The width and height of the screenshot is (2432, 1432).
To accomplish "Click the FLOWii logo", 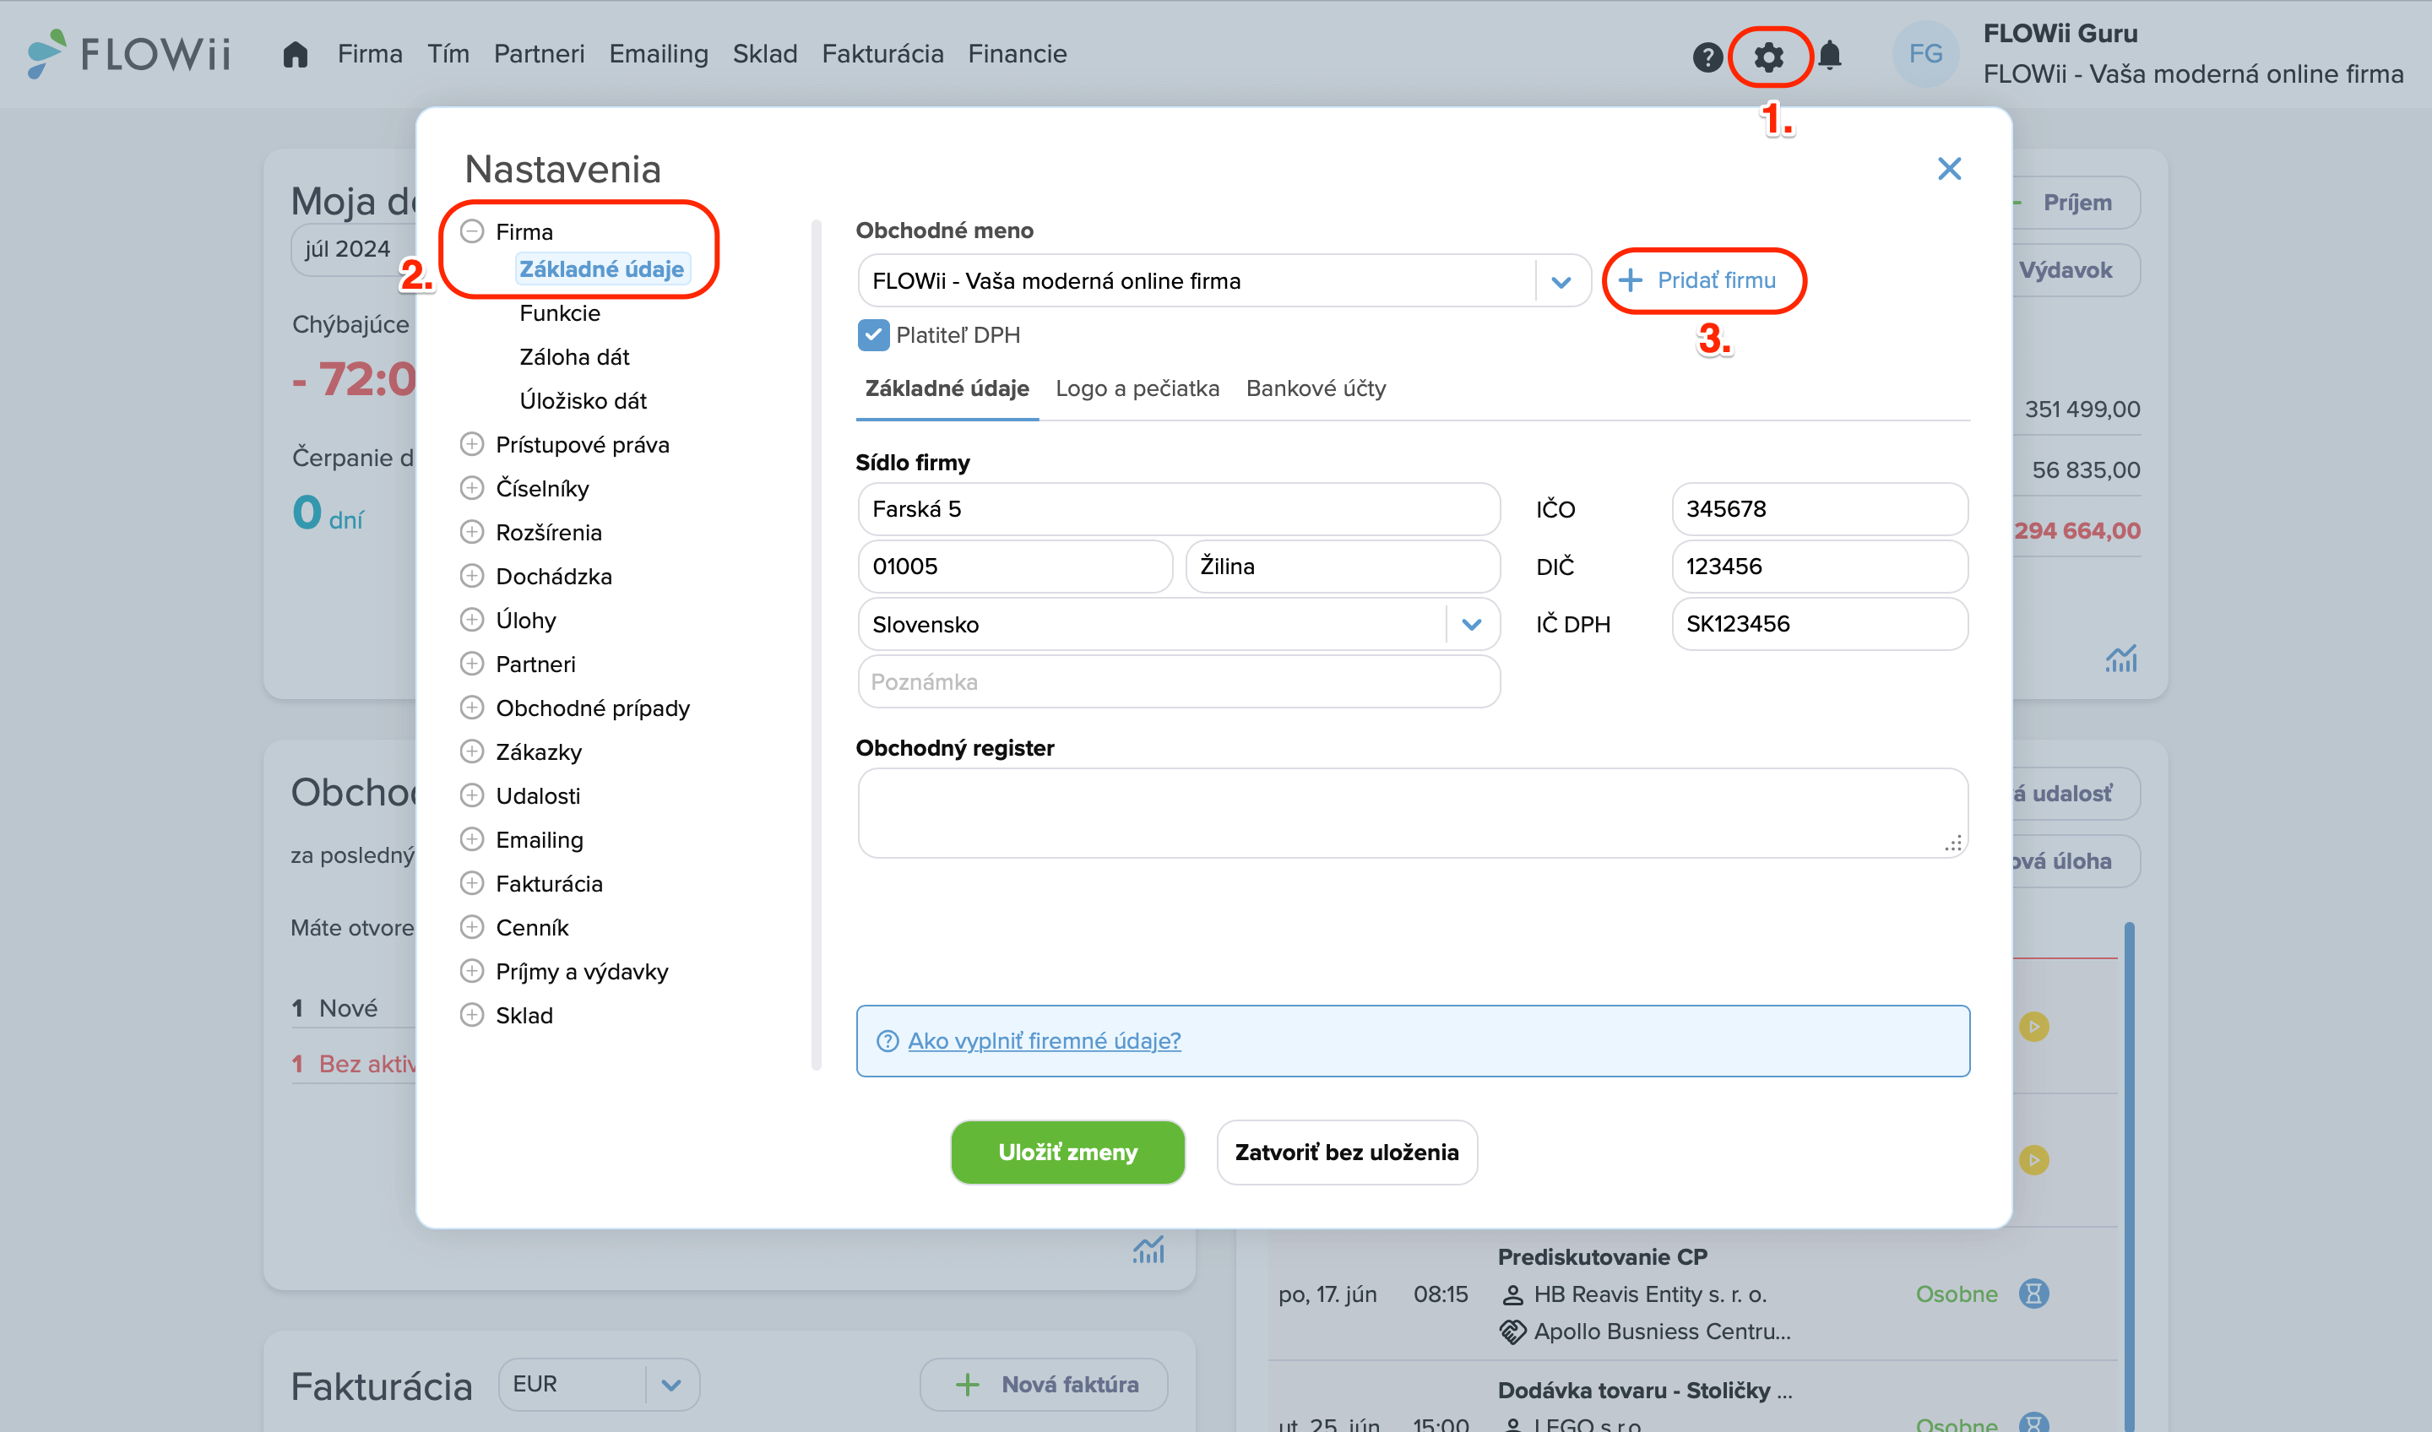I will click(x=129, y=53).
